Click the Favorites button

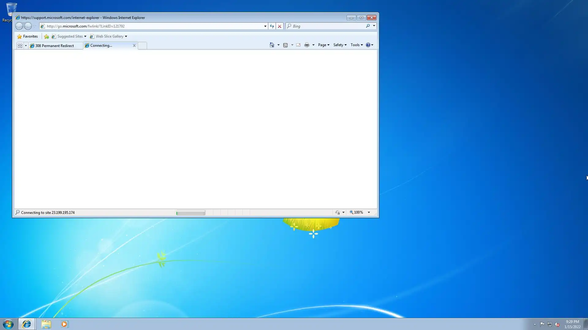click(x=28, y=36)
